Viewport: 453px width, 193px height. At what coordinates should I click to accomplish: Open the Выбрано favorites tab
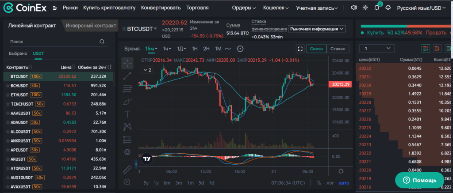point(18,53)
